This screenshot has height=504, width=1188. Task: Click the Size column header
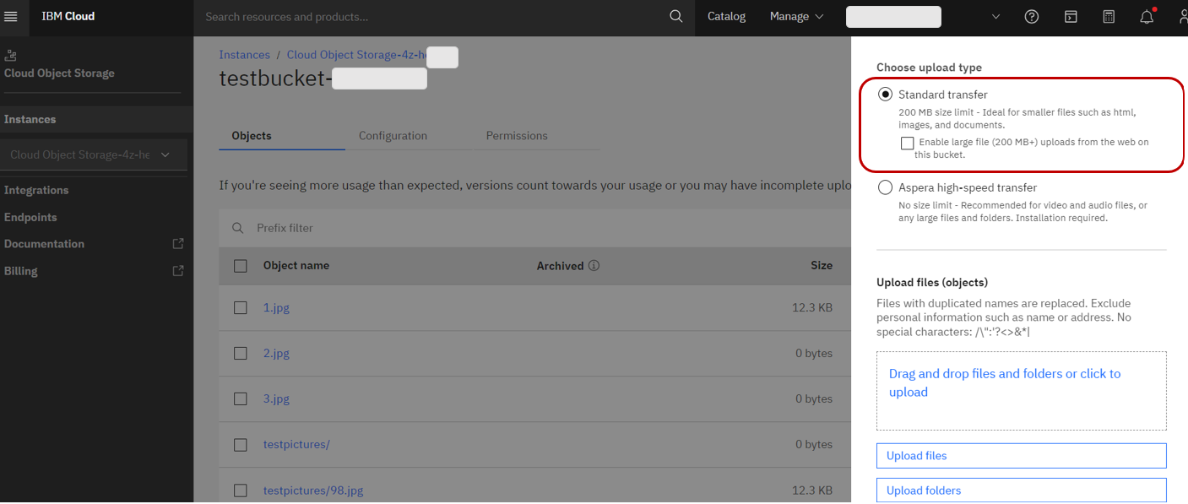[x=822, y=266]
